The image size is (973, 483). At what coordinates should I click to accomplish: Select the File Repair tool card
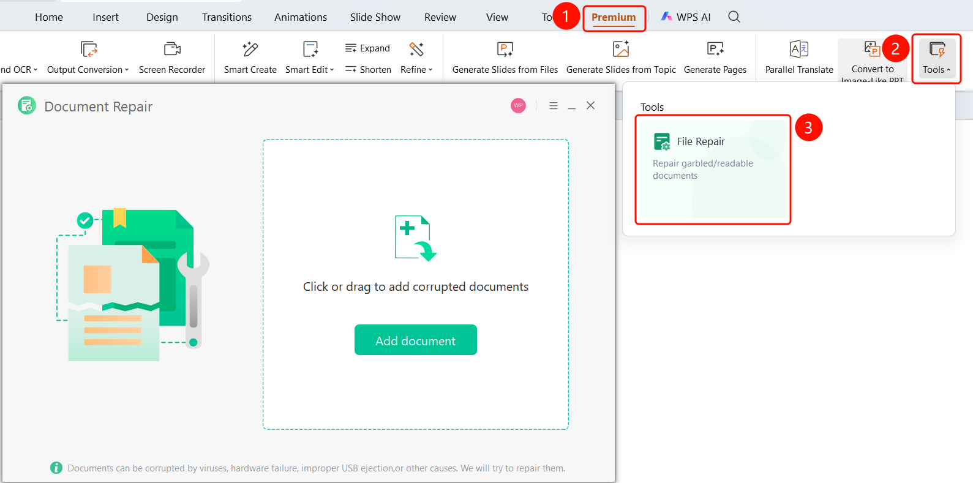click(713, 169)
